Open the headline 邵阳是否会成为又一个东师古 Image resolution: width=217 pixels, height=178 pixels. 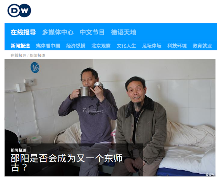(66, 162)
